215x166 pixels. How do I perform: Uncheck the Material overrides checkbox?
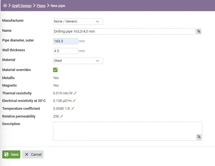click(x=55, y=70)
